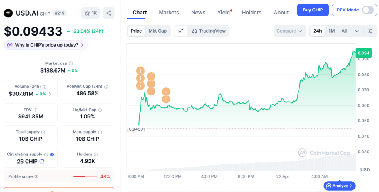Switch chart to Mkt Cap view
Image resolution: width=379 pixels, height=192 pixels.
point(157,31)
